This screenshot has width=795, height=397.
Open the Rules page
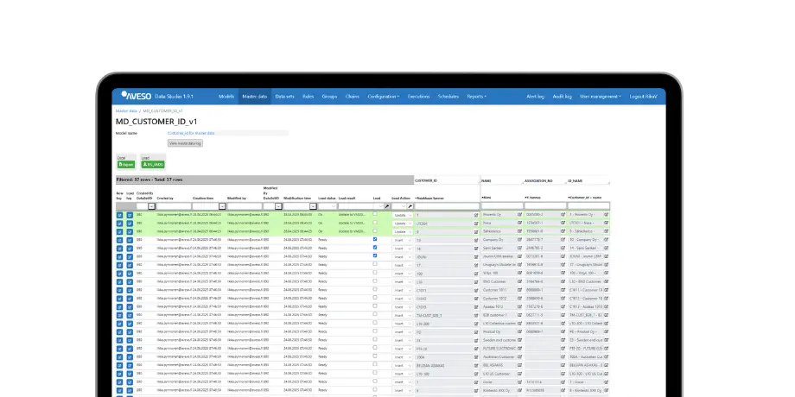[x=308, y=96]
